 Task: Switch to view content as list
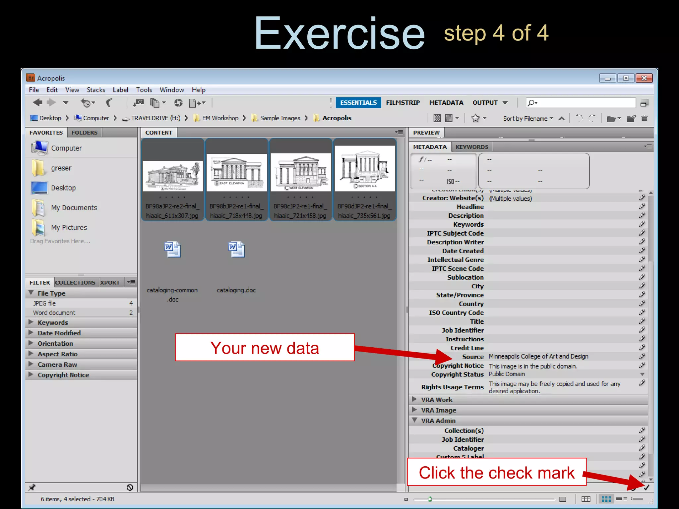[x=637, y=499]
